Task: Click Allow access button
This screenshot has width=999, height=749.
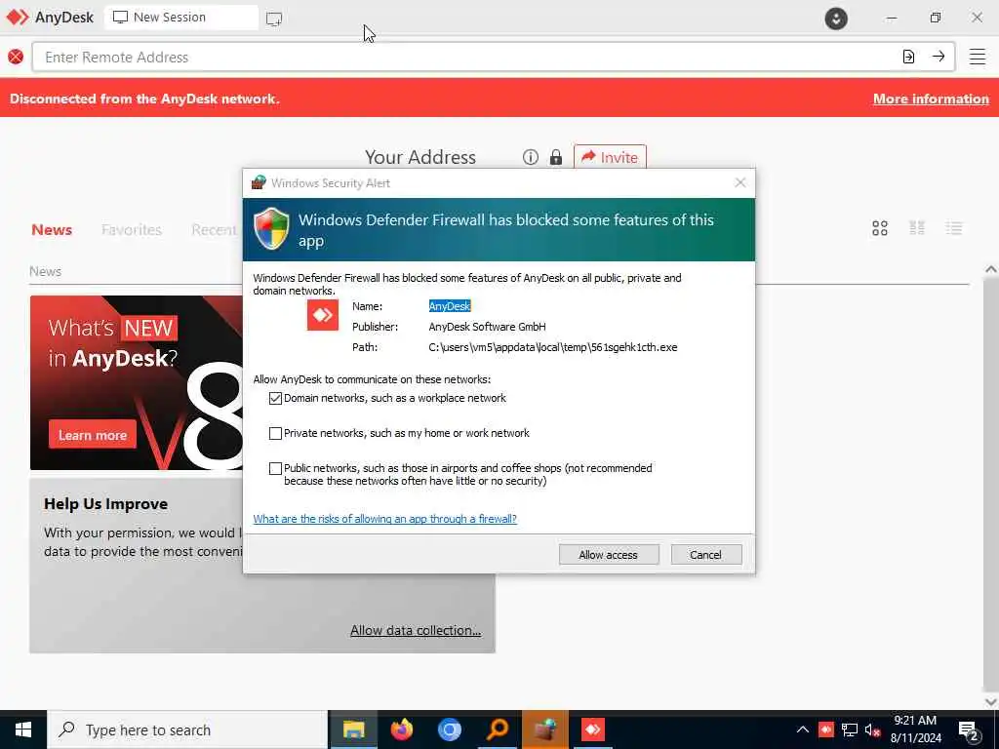Action: tap(609, 555)
